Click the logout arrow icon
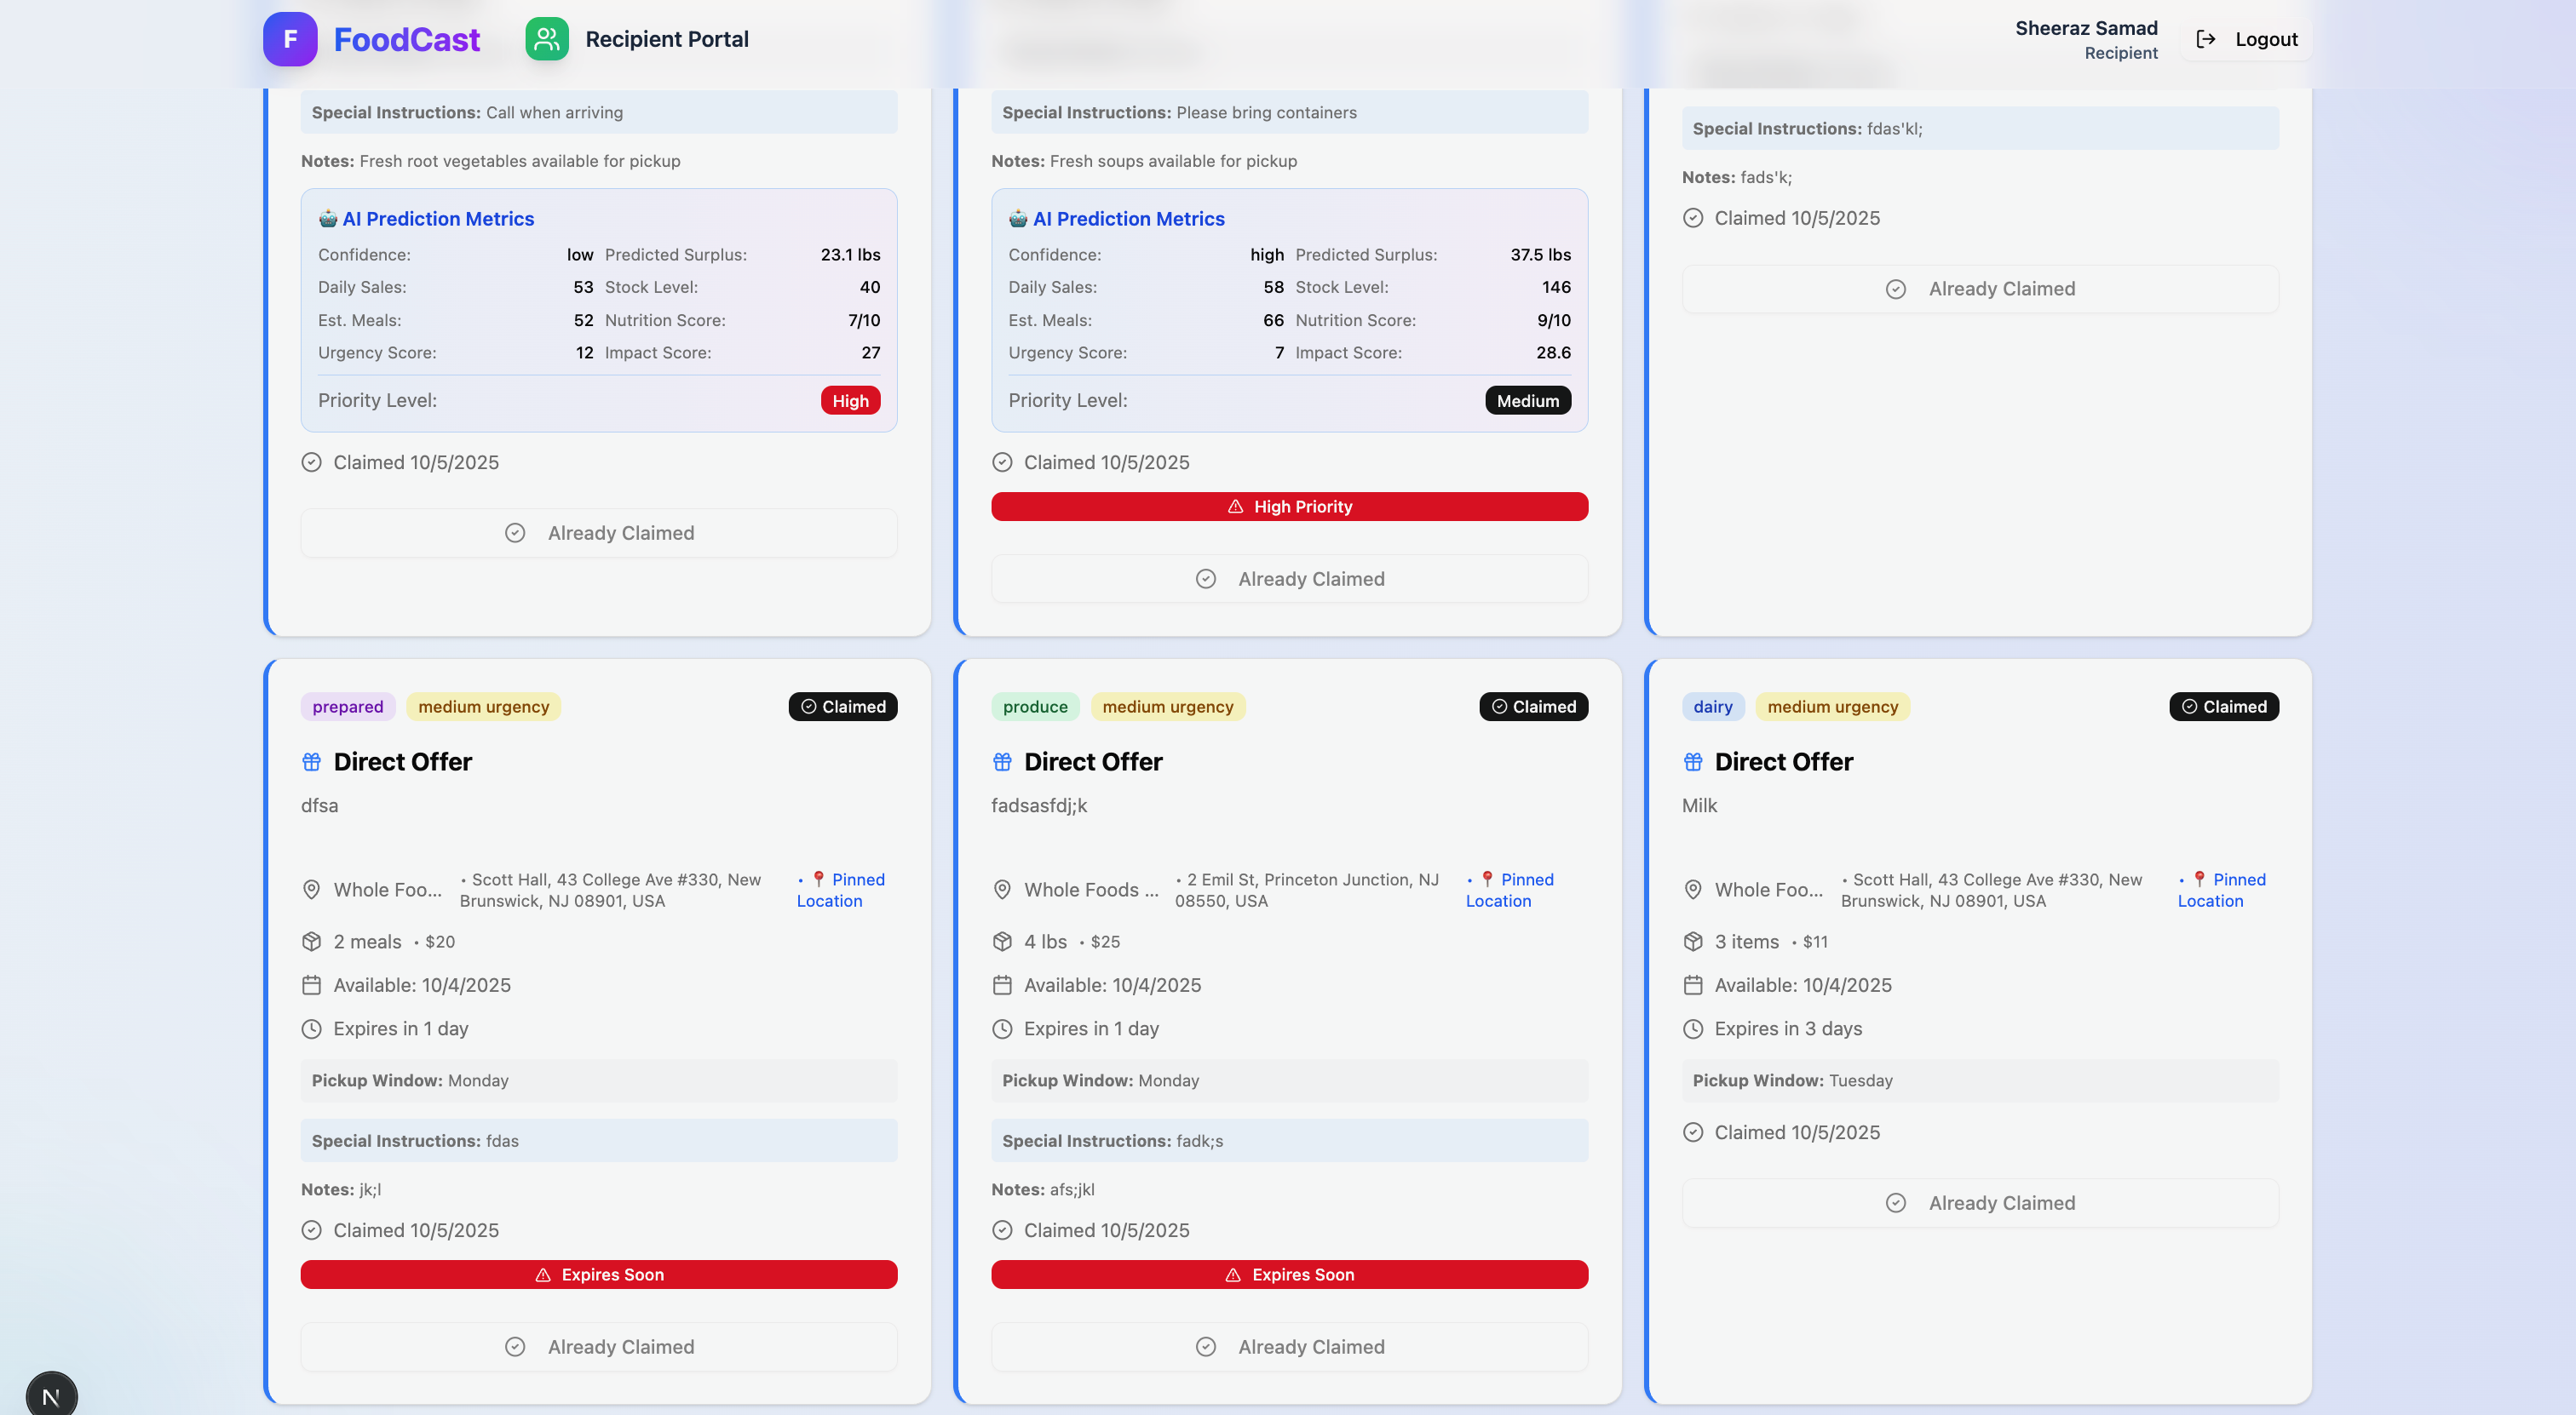 (2205, 39)
